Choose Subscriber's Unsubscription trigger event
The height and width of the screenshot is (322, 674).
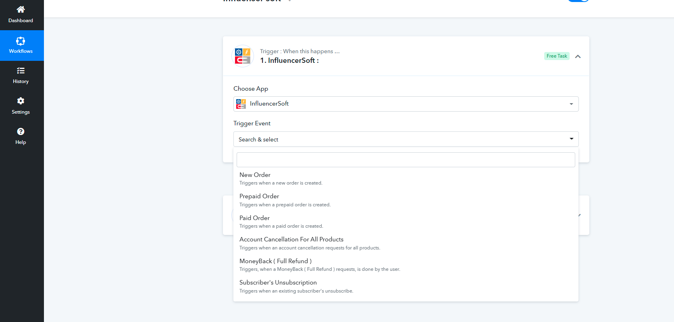click(406, 287)
